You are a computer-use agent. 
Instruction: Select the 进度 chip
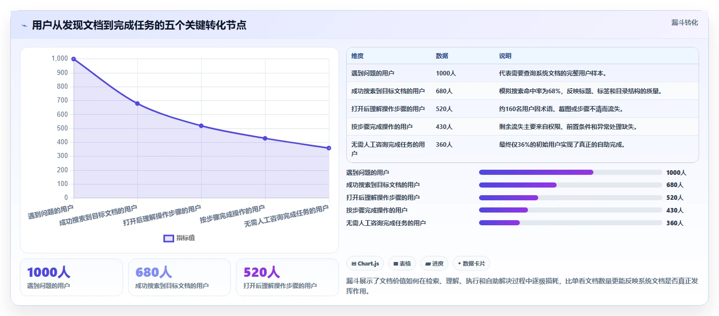coord(435,264)
